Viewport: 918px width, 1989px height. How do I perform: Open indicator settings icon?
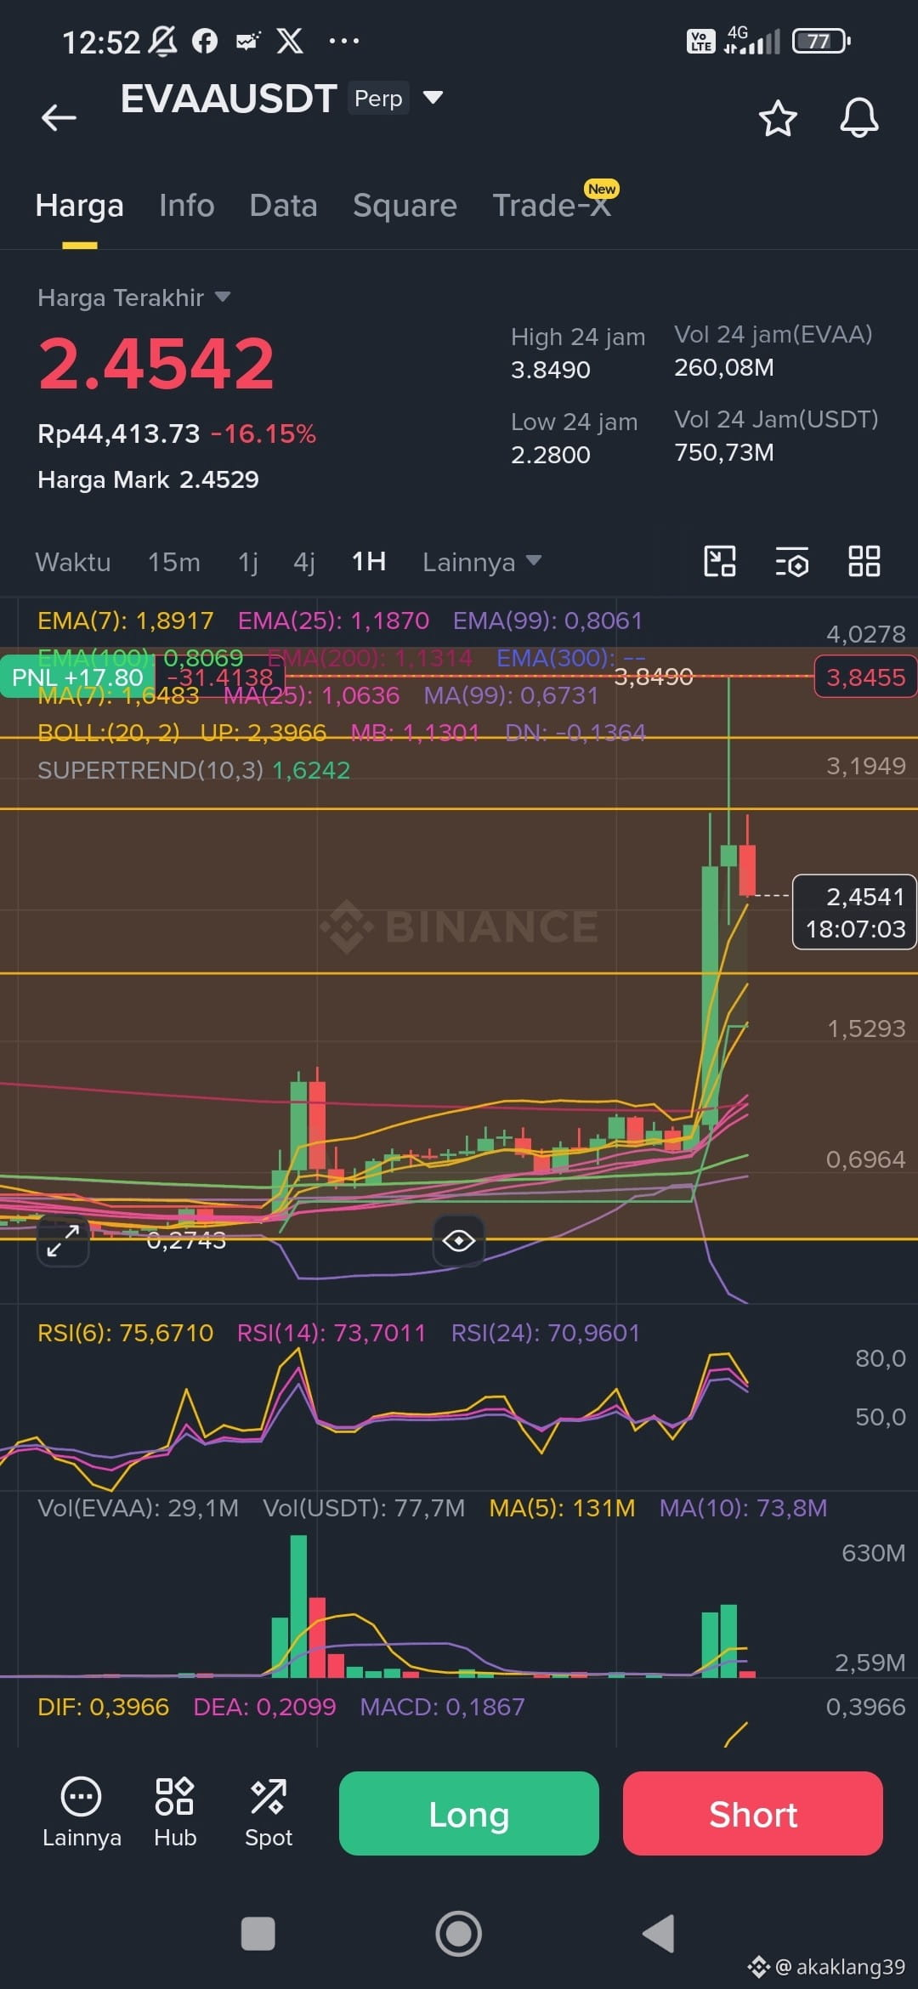pos(792,562)
